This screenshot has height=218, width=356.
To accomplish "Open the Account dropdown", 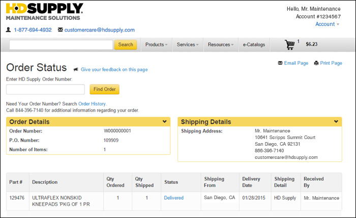I will click(x=327, y=24).
